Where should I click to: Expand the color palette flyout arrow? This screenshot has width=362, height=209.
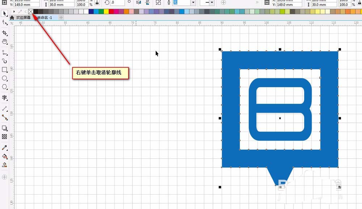point(14,11)
